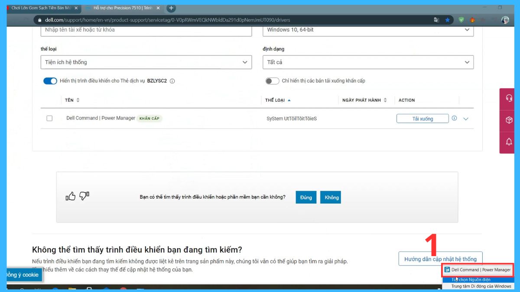The width and height of the screenshot is (520, 292).
Task: Toggle 'Hiển thị trình điều khiển cho Thẻ dịch vụ'
Action: pos(50,81)
